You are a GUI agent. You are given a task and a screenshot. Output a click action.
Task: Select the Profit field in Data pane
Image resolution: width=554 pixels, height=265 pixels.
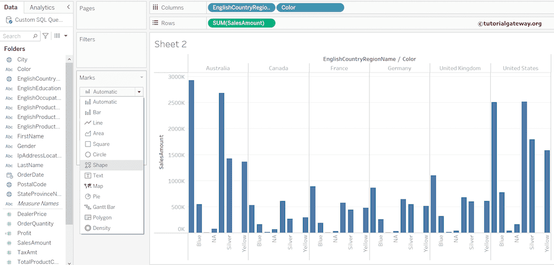(x=24, y=233)
